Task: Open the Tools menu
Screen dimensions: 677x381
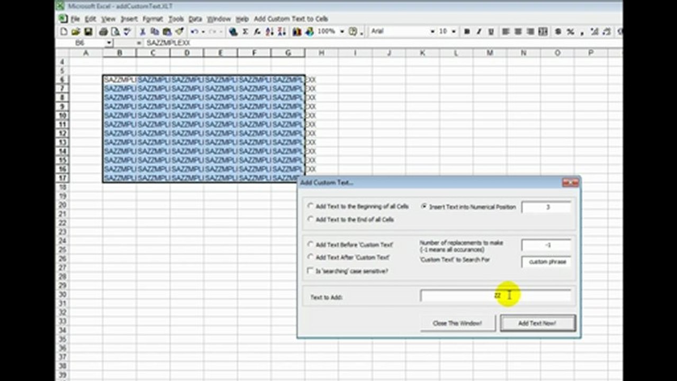Action: 176,19
